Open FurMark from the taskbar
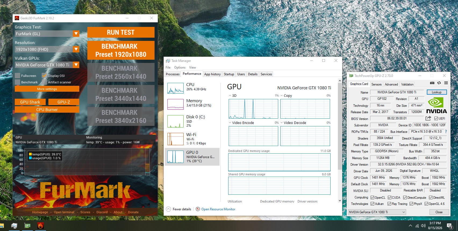Screen dimensions: 458x231 (x=41, y=226)
